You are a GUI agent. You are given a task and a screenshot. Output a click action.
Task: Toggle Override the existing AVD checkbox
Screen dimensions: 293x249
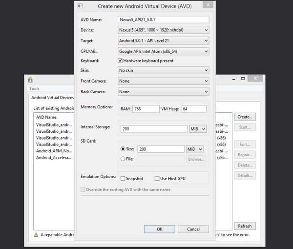pos(83,189)
